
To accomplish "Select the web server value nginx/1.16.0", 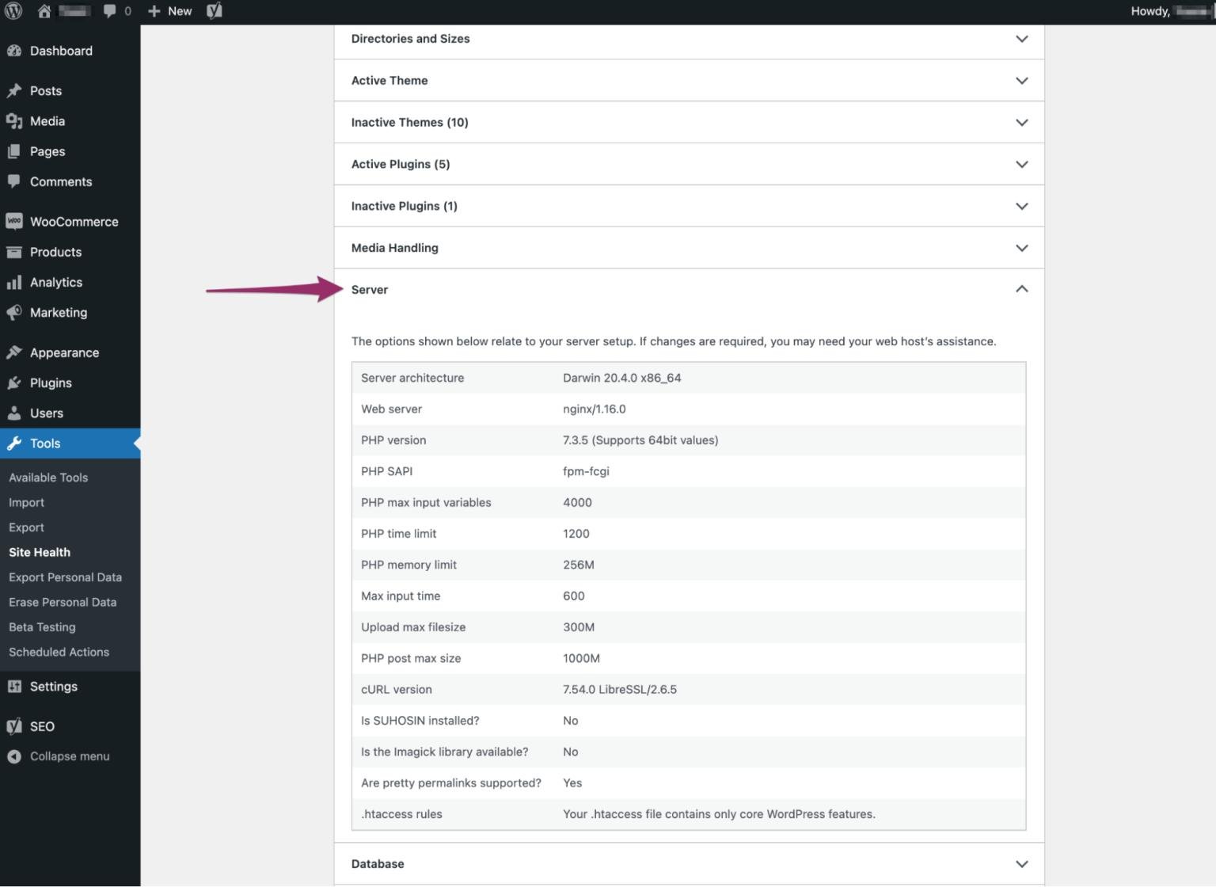I will 594,409.
